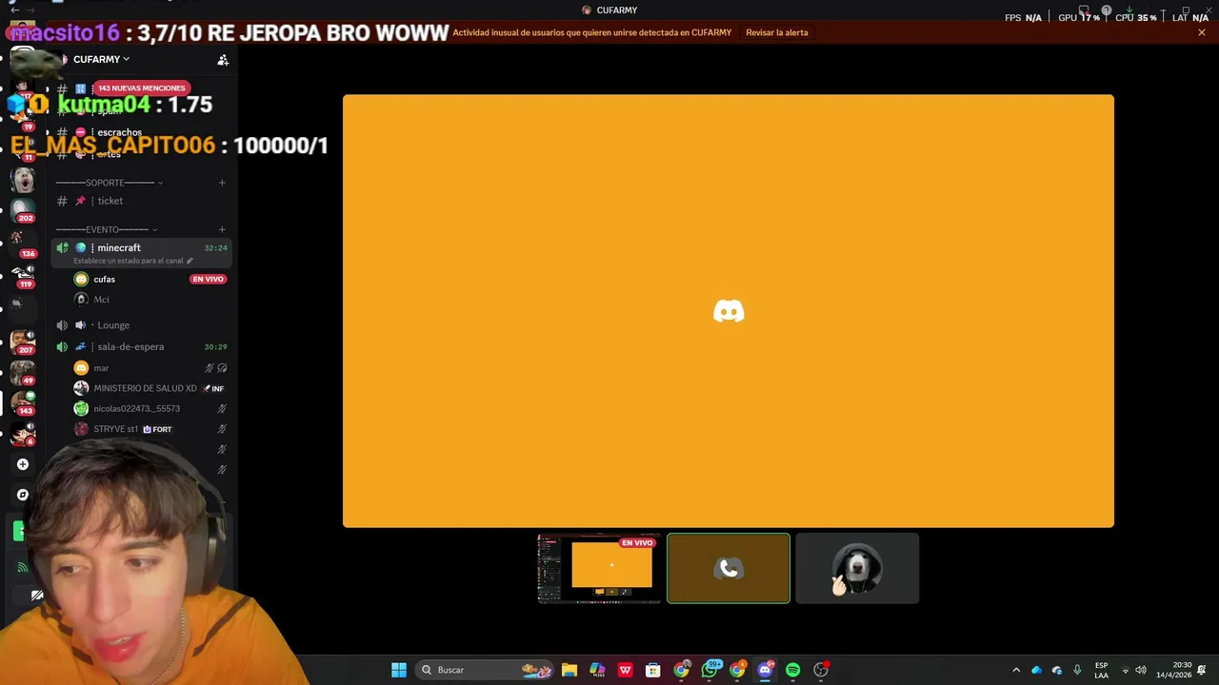The width and height of the screenshot is (1219, 685).
Task: Open the server icon with 136 badge
Action: tap(23, 243)
